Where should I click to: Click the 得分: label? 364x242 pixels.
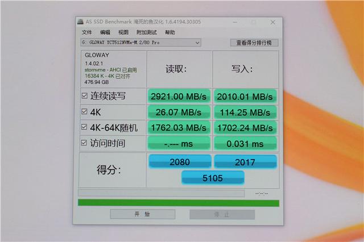pyautogui.click(x=109, y=170)
